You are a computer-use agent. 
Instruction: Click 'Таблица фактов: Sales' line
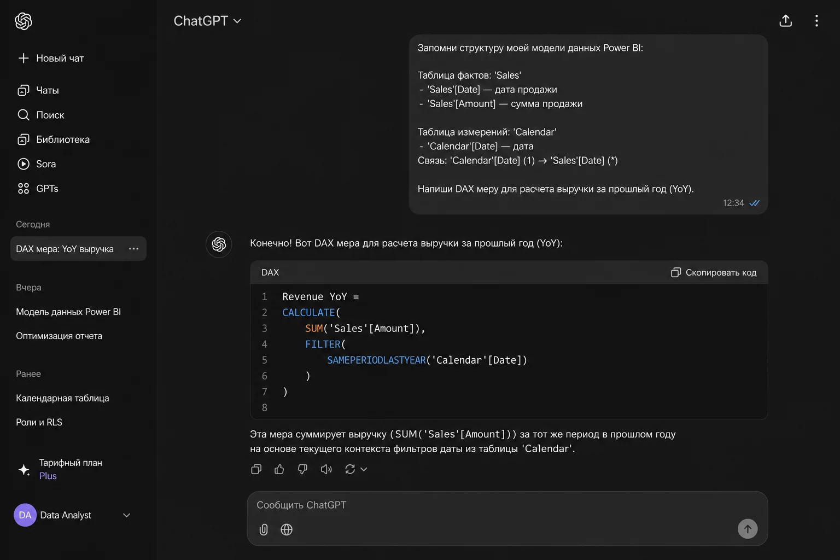tap(469, 75)
